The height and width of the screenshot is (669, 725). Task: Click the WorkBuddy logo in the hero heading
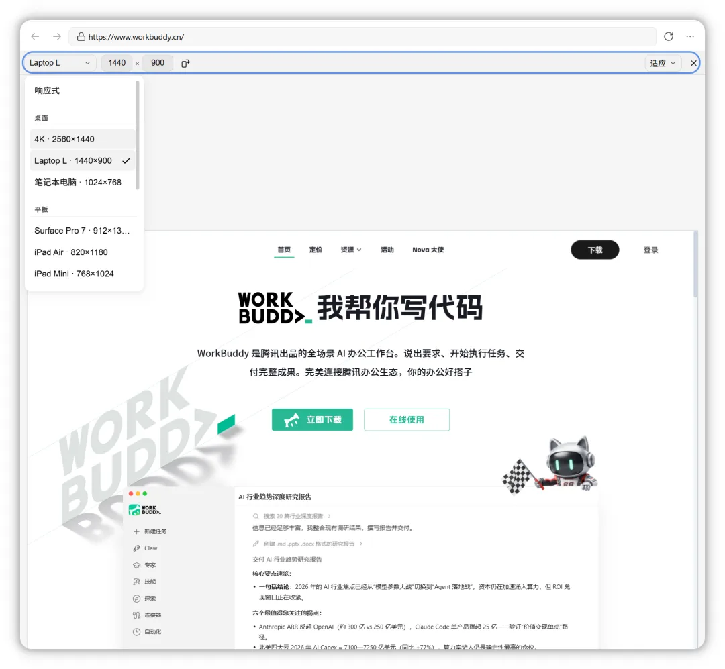point(275,308)
